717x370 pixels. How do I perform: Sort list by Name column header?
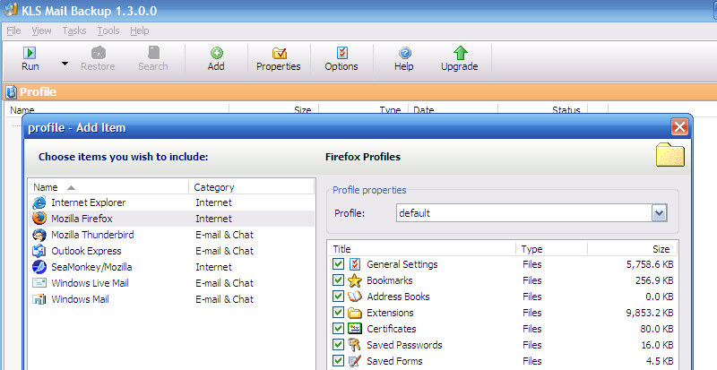tap(108, 187)
